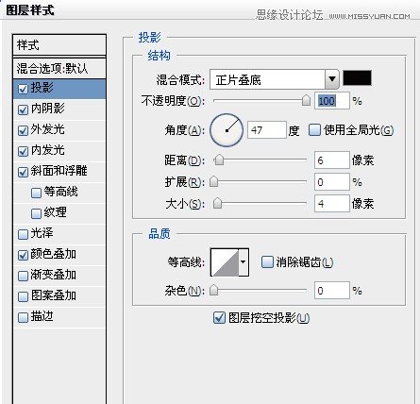Click the 杂色 noise slider handle
The height and width of the screenshot is (404, 420).
pos(214,290)
